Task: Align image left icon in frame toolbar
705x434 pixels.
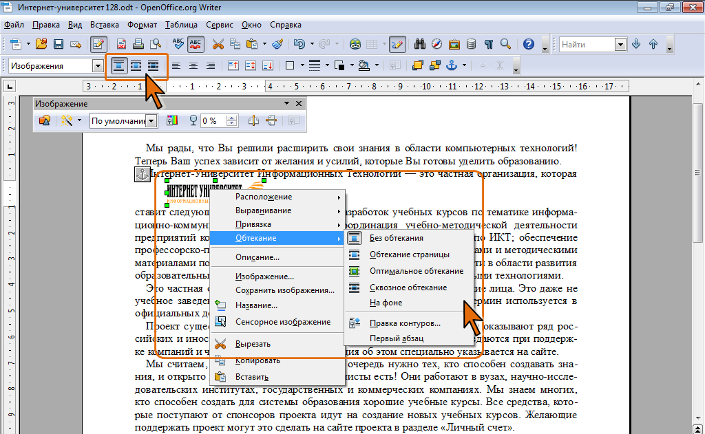Action: (176, 66)
